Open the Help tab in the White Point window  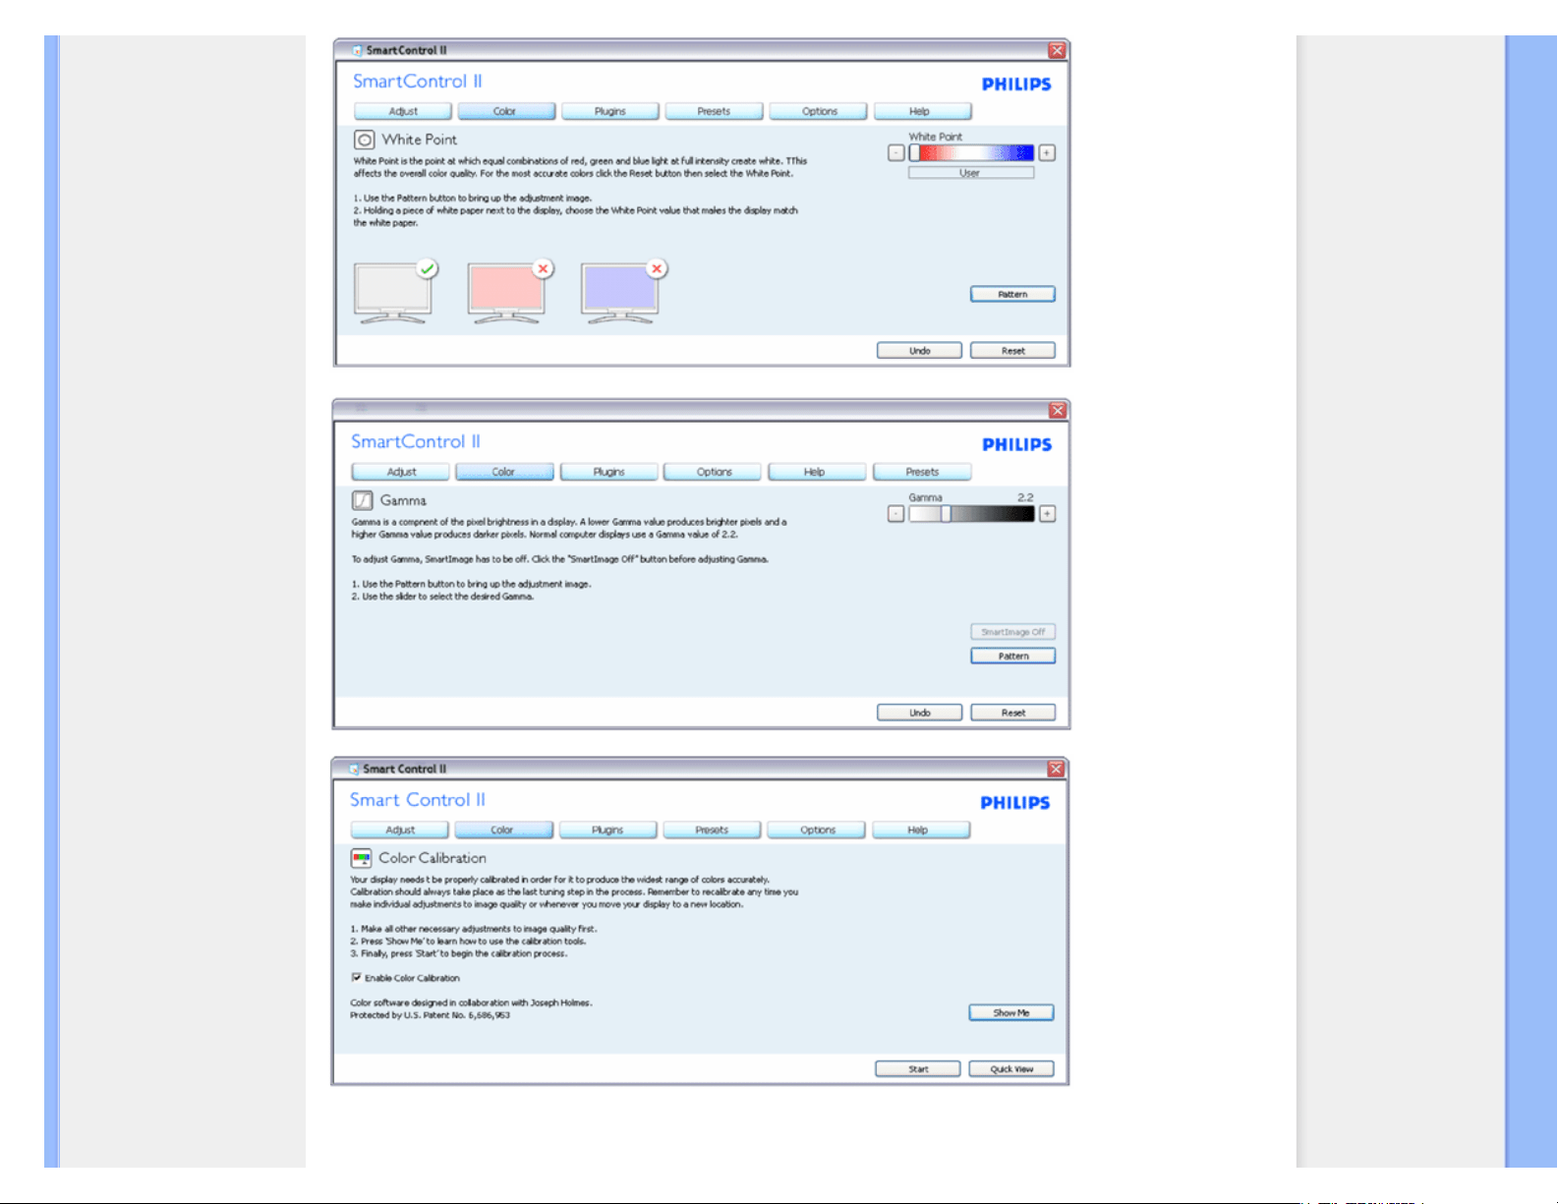point(922,111)
